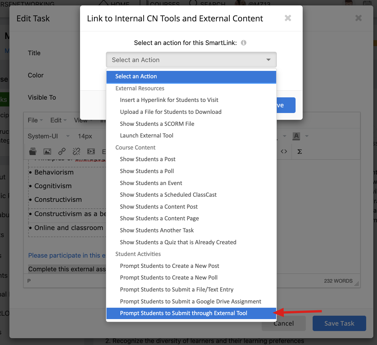
Task: Open the File menu in the editor
Action: [35, 120]
